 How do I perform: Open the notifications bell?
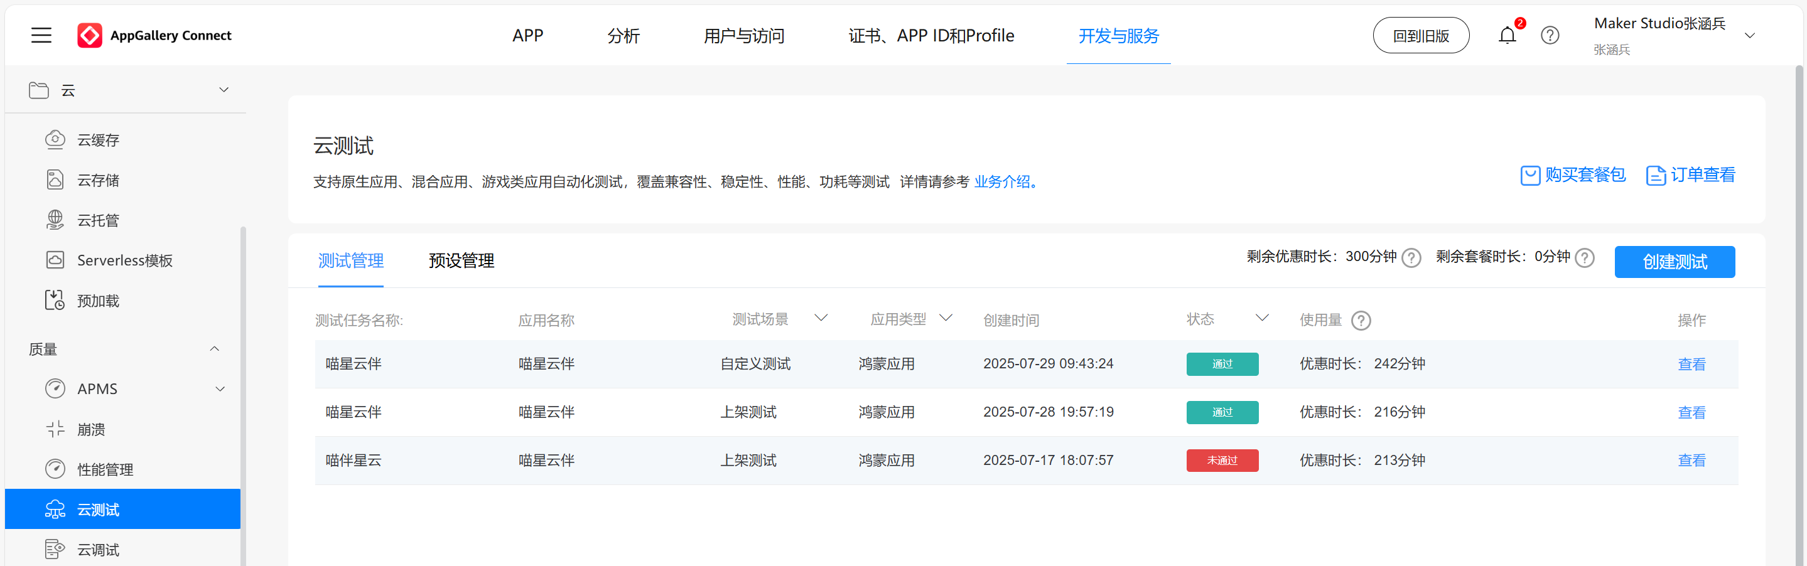click(1507, 35)
